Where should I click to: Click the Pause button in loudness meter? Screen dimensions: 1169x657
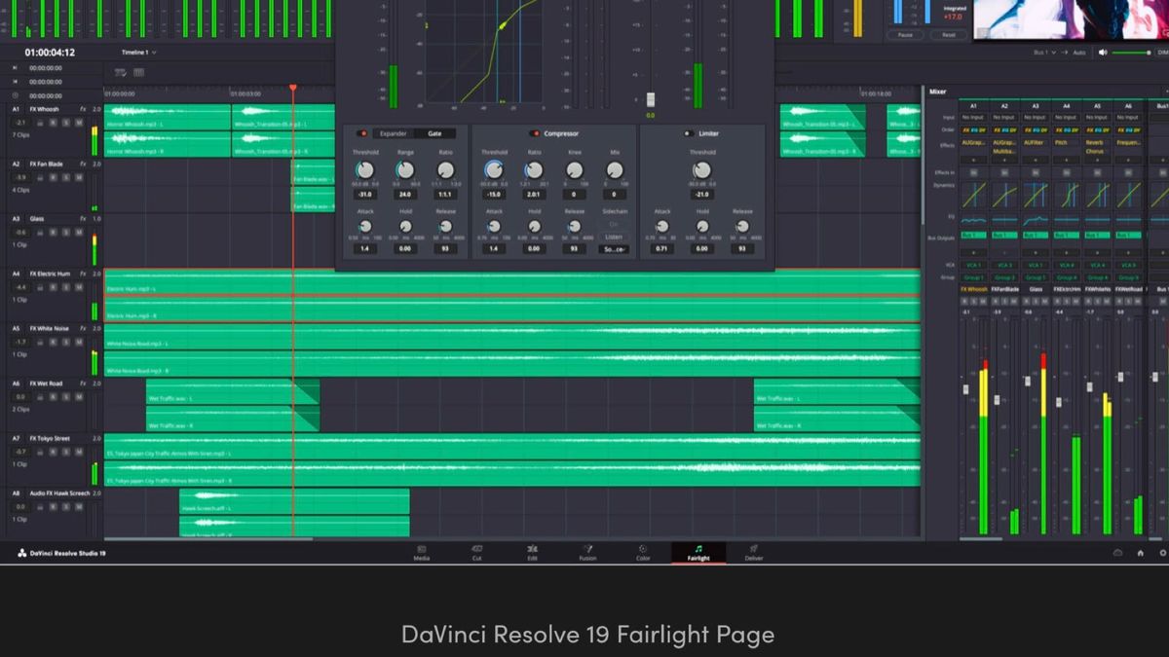click(x=905, y=34)
